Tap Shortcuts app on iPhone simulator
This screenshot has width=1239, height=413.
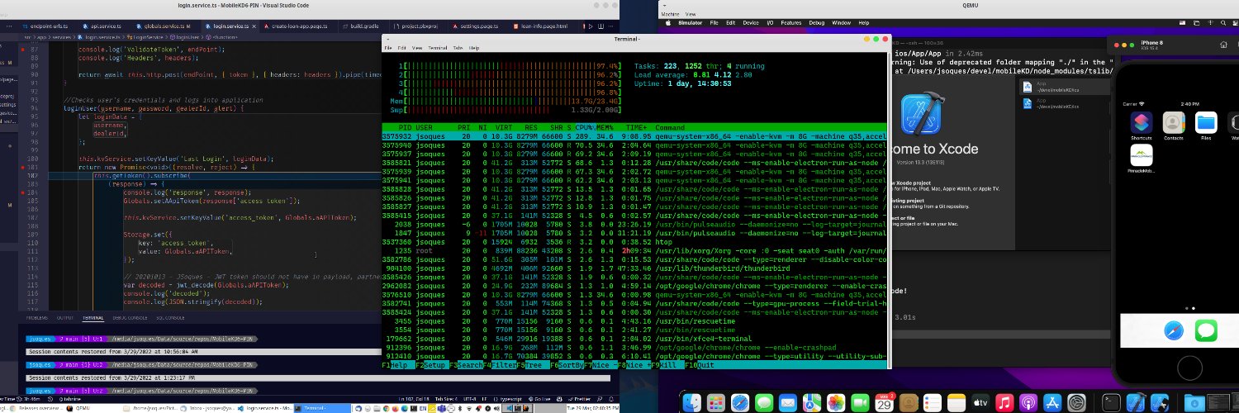(1142, 123)
